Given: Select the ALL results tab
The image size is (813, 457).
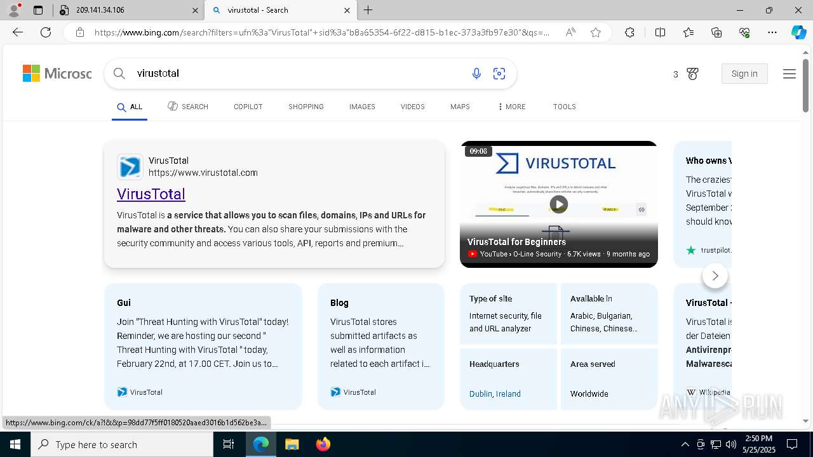Looking at the screenshot, I should pyautogui.click(x=130, y=107).
